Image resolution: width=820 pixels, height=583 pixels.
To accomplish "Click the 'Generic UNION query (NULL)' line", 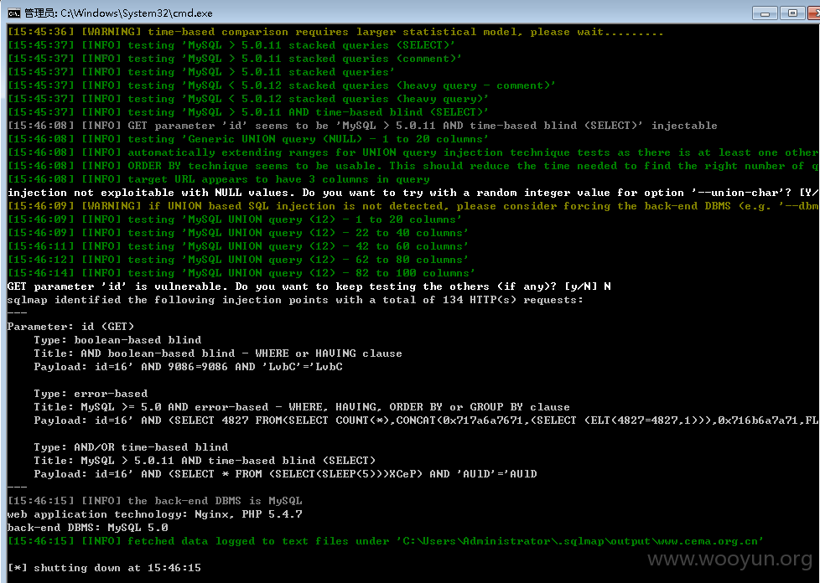I will point(248,139).
